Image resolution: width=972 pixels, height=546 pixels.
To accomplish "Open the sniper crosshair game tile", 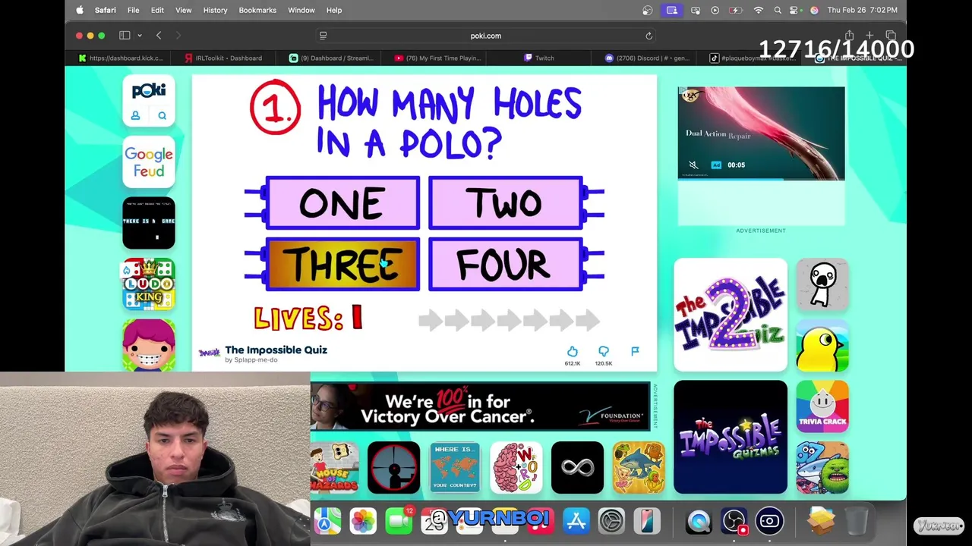I will (x=393, y=468).
